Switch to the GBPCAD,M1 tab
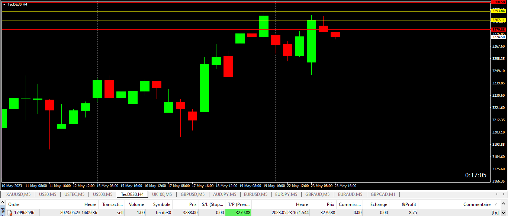 (383, 194)
